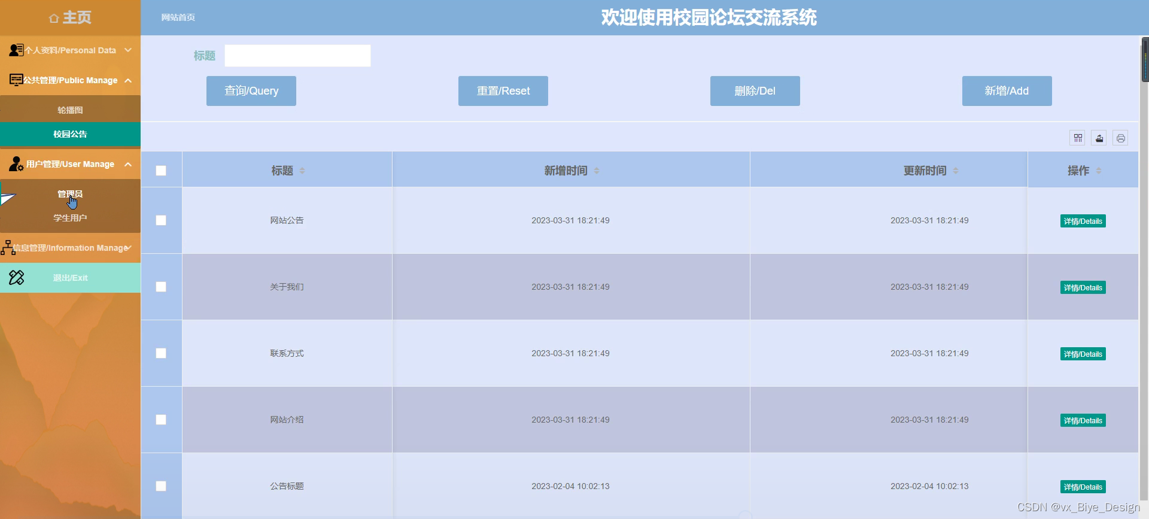The width and height of the screenshot is (1149, 519).
Task: Click the Exit pencil-ruler icon
Action: [16, 277]
